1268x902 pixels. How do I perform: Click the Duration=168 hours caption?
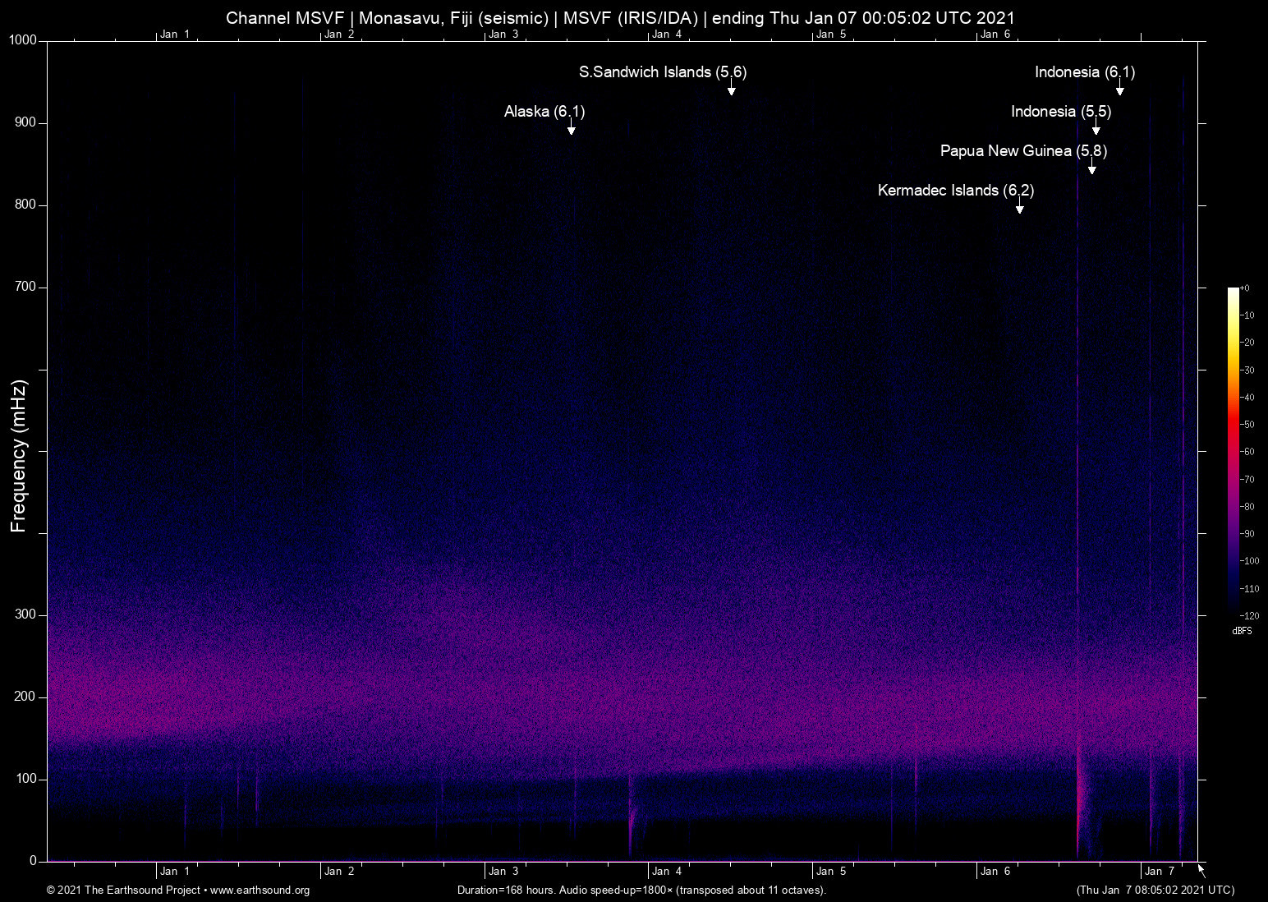pos(641,890)
